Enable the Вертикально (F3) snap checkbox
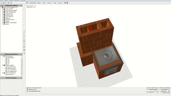 pyautogui.click(x=160, y=91)
